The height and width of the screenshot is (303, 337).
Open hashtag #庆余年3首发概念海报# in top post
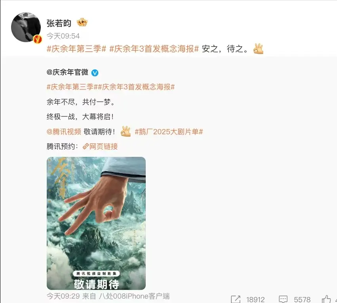pyautogui.click(x=154, y=49)
